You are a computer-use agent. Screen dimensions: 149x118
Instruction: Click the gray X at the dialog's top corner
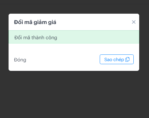tap(134, 22)
